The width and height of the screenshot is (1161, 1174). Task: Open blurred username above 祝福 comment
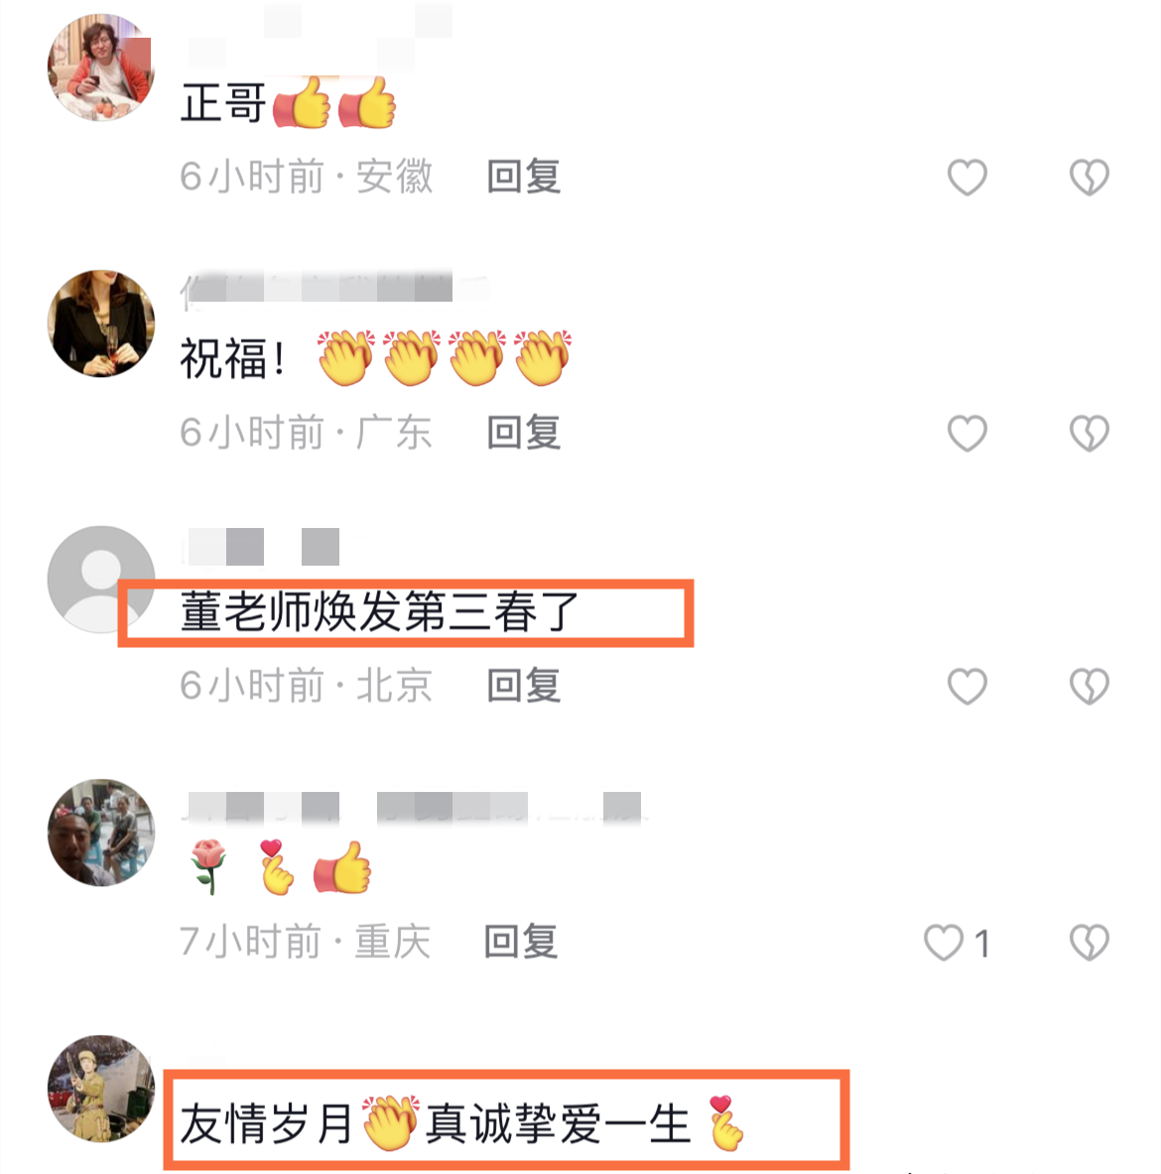point(333,288)
